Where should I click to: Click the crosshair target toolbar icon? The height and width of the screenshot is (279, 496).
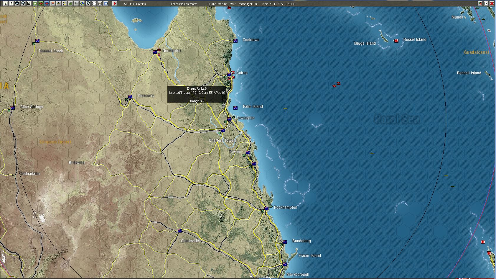point(88,4)
